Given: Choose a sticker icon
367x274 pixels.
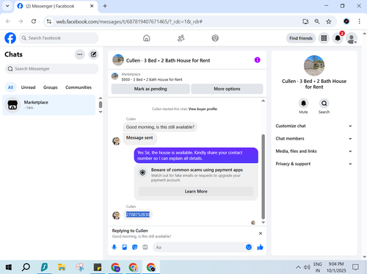Looking at the screenshot, I should click(x=135, y=248).
